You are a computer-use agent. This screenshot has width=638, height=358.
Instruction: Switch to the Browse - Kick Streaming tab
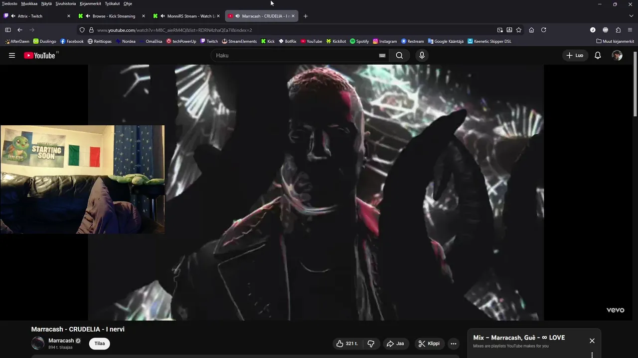pyautogui.click(x=112, y=16)
